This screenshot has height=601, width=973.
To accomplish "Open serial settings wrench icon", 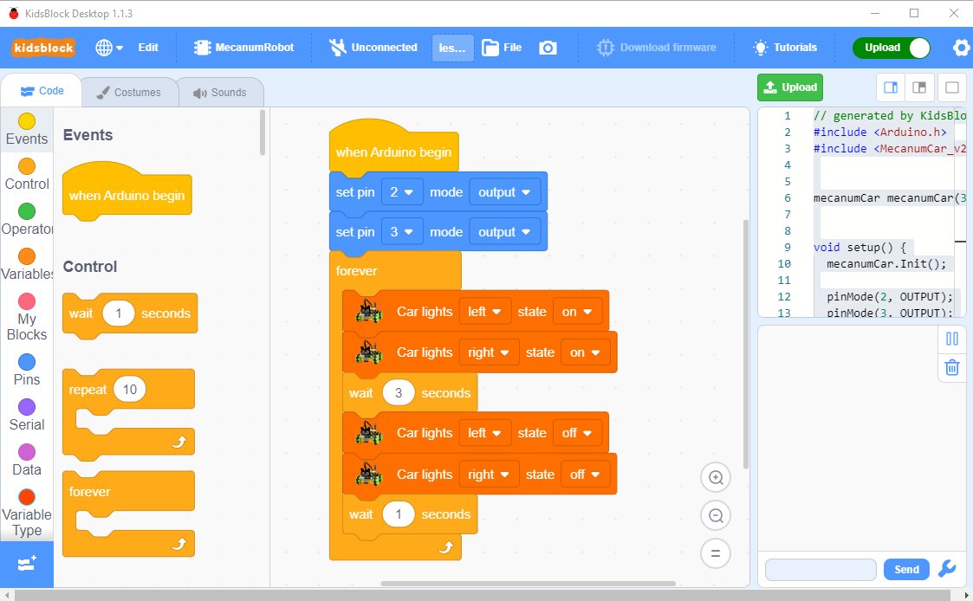I will [947, 569].
